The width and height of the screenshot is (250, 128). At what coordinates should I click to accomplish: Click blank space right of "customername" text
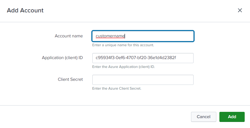pos(159,36)
